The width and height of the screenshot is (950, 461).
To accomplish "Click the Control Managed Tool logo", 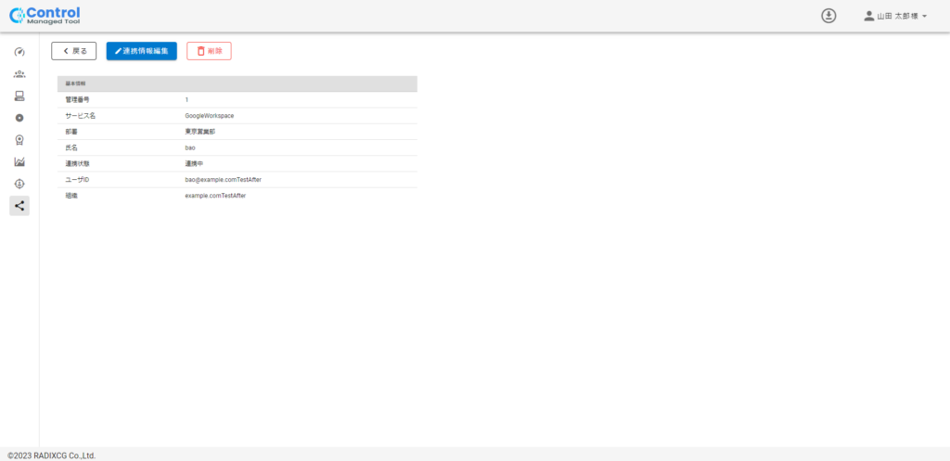I will [x=45, y=15].
